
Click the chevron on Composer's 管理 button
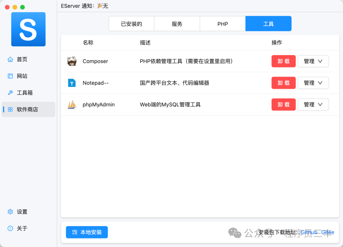tap(320, 61)
